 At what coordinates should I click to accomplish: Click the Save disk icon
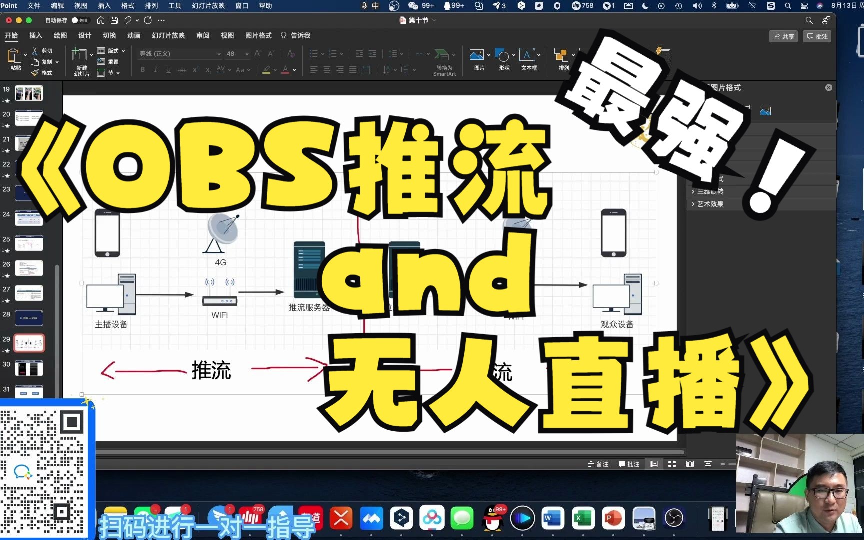tap(114, 20)
